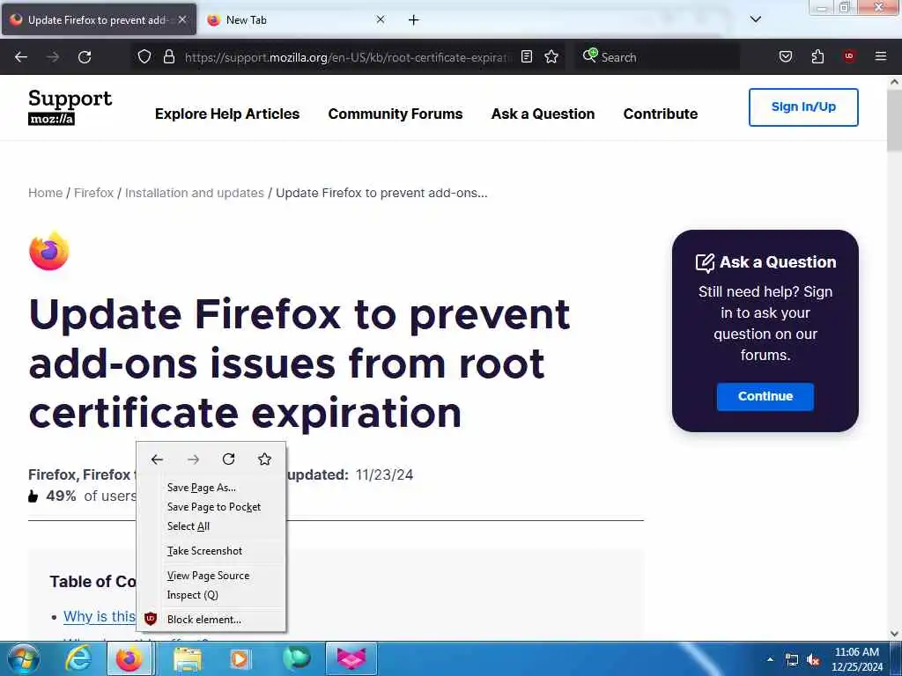Show hidden system tray icons arrow
Screen dimensions: 902x676
coord(770,659)
